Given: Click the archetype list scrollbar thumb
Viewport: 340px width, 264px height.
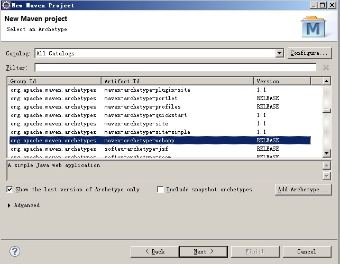Looking at the screenshot, I should tap(326, 111).
